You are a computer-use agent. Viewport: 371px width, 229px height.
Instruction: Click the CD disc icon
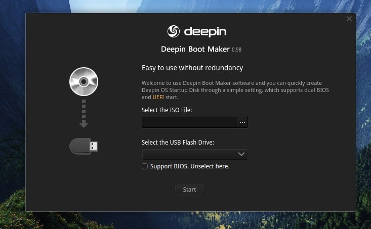(x=84, y=81)
